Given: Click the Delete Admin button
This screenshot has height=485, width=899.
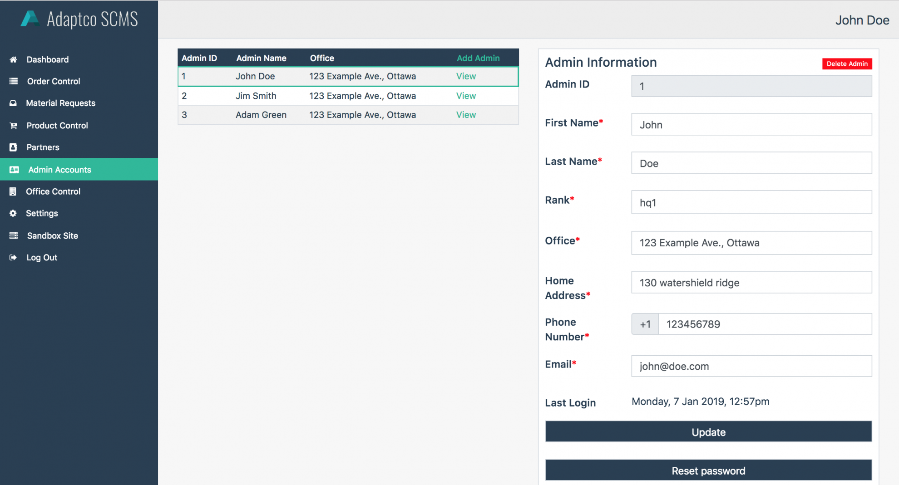Looking at the screenshot, I should (847, 64).
